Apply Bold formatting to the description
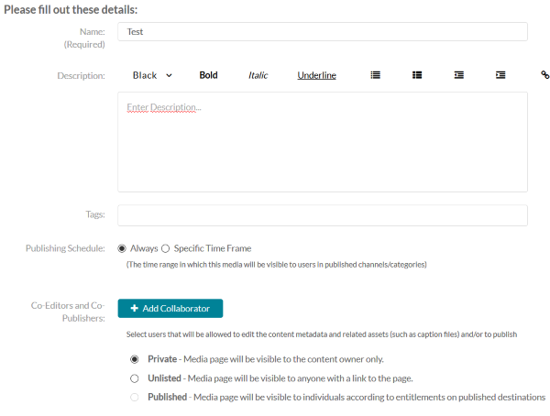 pos(208,75)
